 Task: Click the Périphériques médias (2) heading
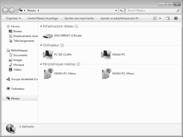pyautogui.click(x=61, y=64)
